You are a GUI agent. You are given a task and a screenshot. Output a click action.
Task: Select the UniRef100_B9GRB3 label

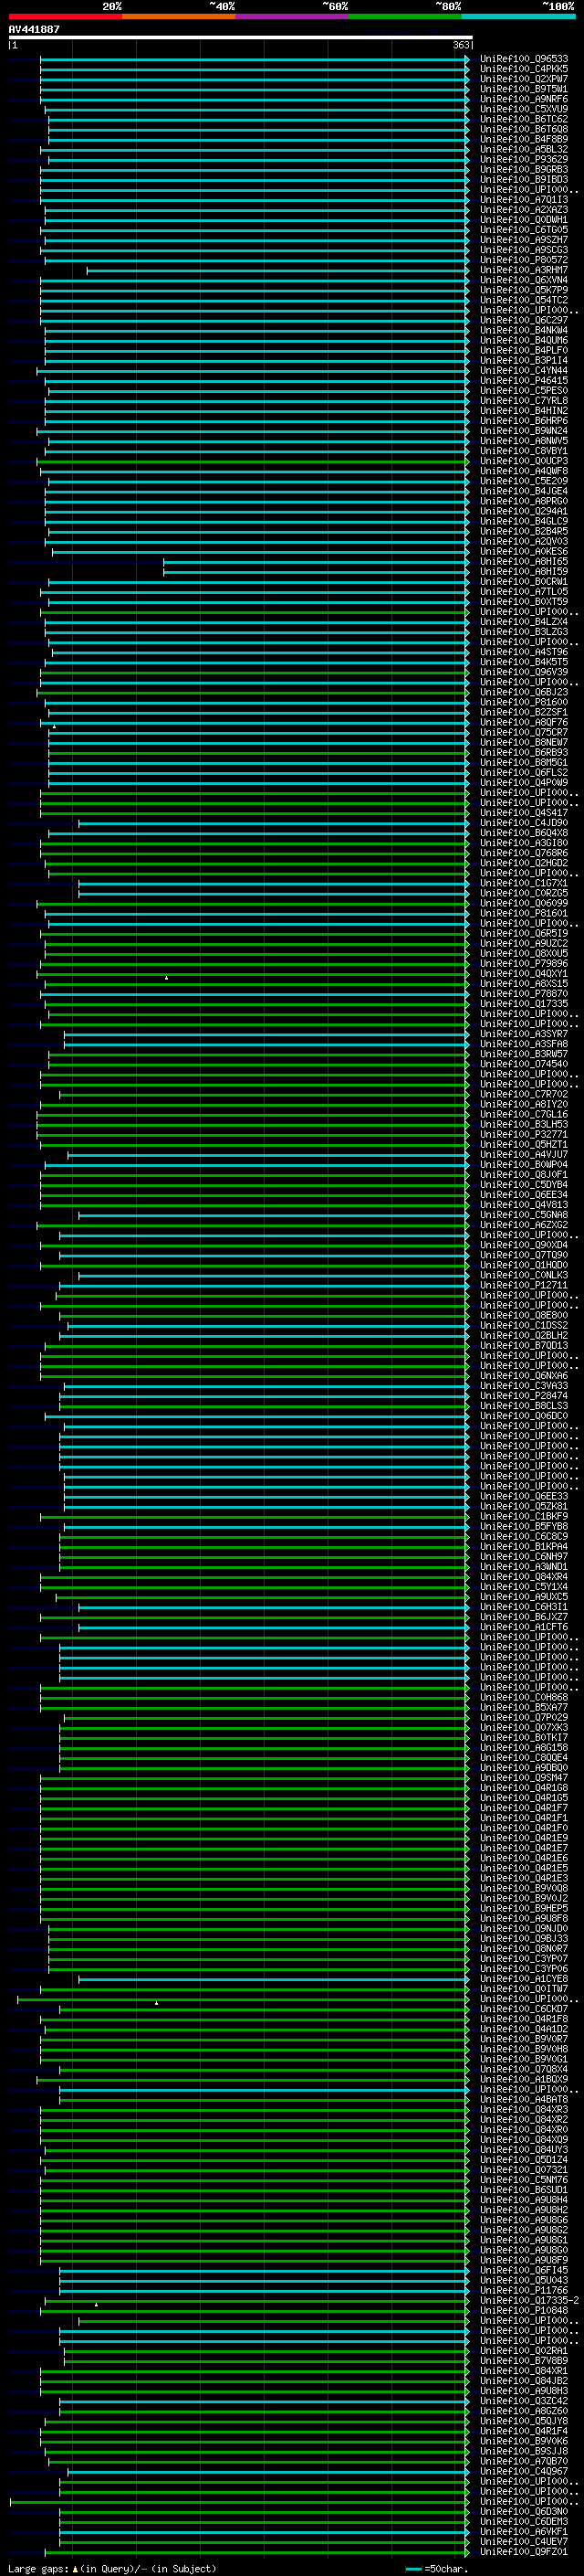click(x=524, y=169)
